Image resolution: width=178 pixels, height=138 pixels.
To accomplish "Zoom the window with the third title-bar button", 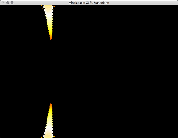I will coord(12,2).
